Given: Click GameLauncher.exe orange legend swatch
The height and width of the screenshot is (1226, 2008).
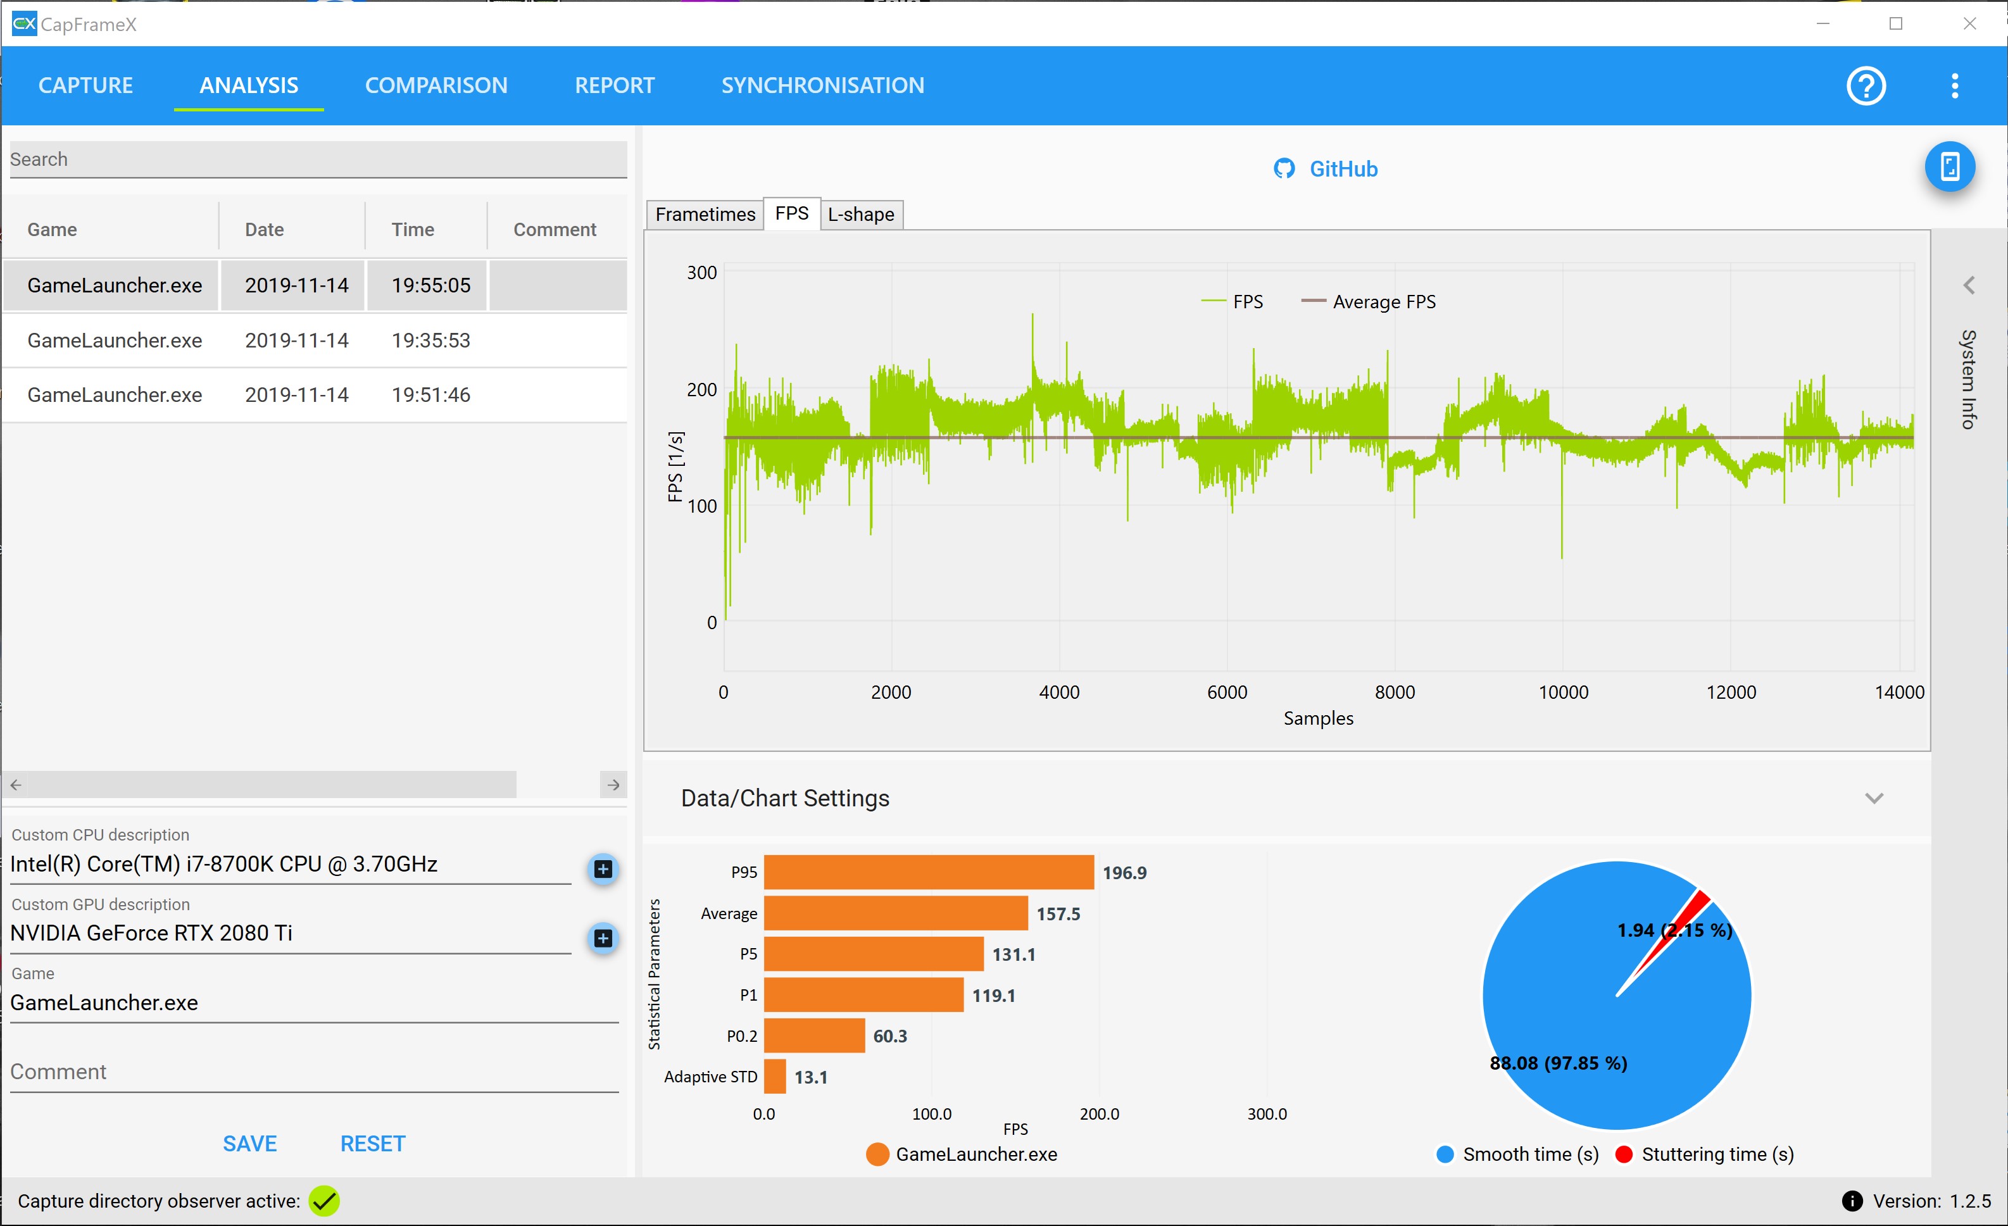Looking at the screenshot, I should (x=877, y=1153).
